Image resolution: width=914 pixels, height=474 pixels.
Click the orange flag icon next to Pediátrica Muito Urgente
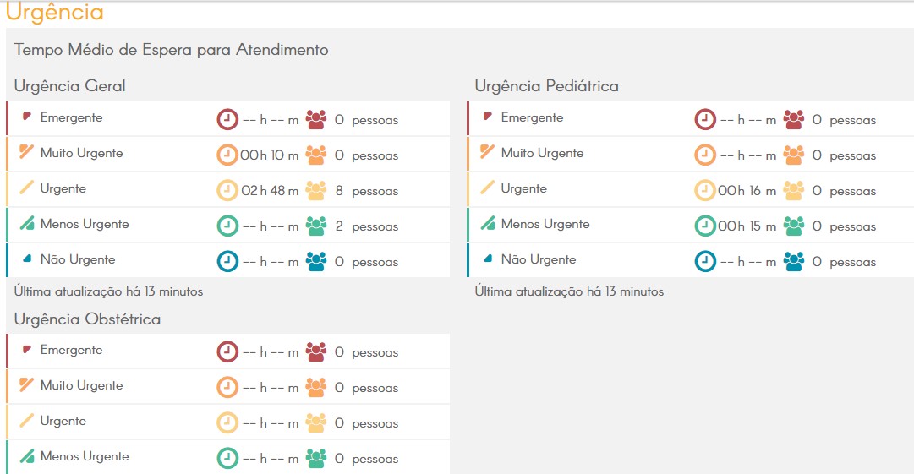(x=487, y=152)
